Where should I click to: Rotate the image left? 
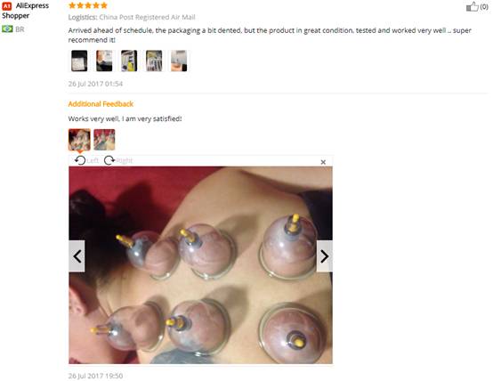click(x=87, y=160)
